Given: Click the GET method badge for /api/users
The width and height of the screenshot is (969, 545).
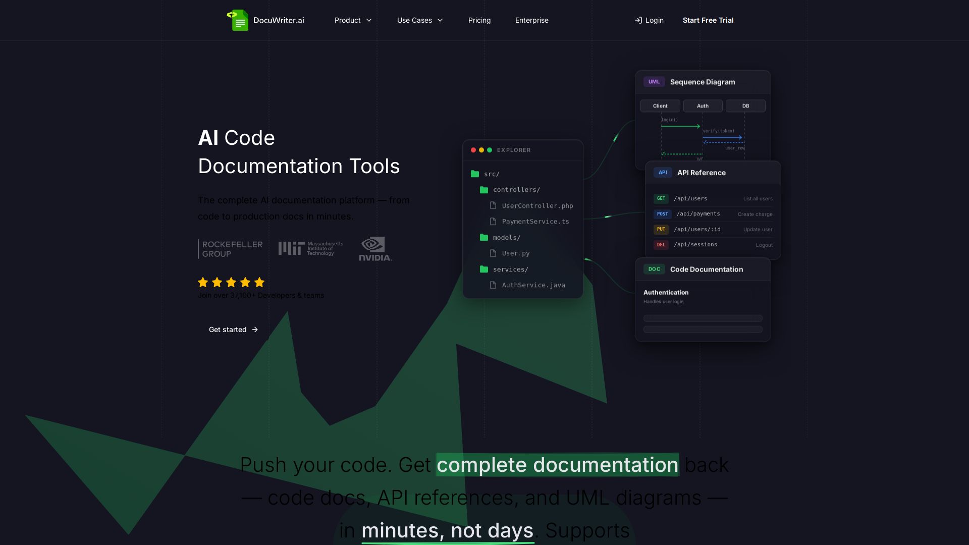Looking at the screenshot, I should click(x=661, y=198).
